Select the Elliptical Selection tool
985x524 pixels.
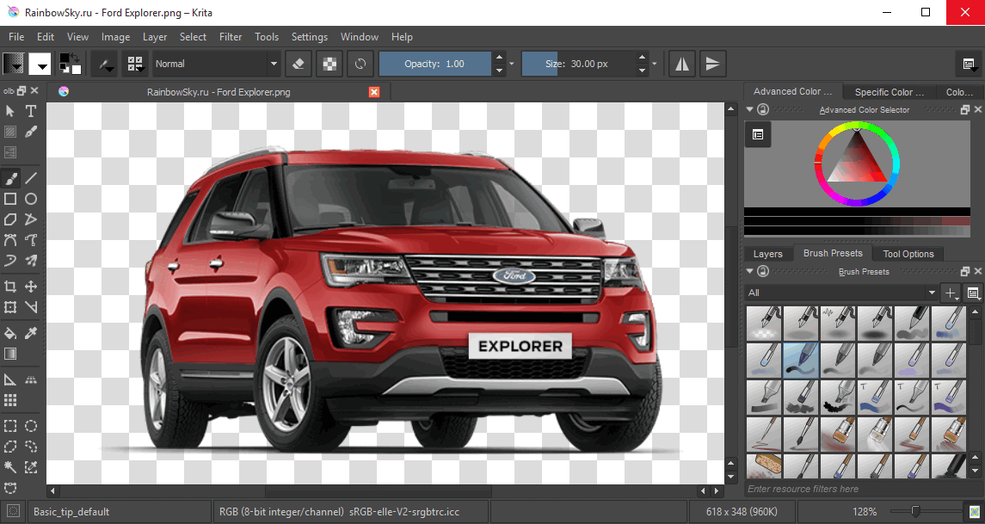pyautogui.click(x=31, y=426)
